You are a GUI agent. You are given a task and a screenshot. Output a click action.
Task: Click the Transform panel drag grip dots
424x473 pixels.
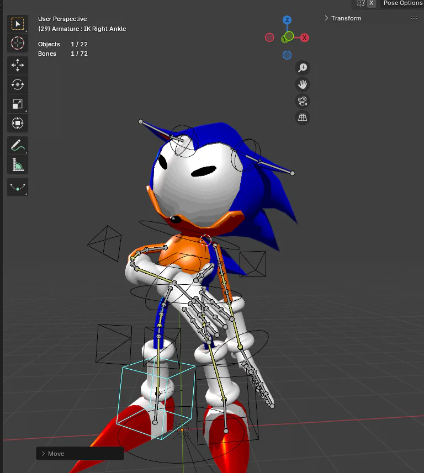[x=414, y=18]
